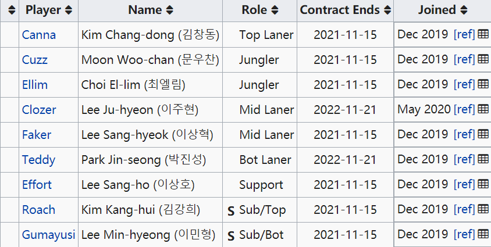
Task: Open table icon in Cuzz's Joined cell
Action: coord(483,59)
